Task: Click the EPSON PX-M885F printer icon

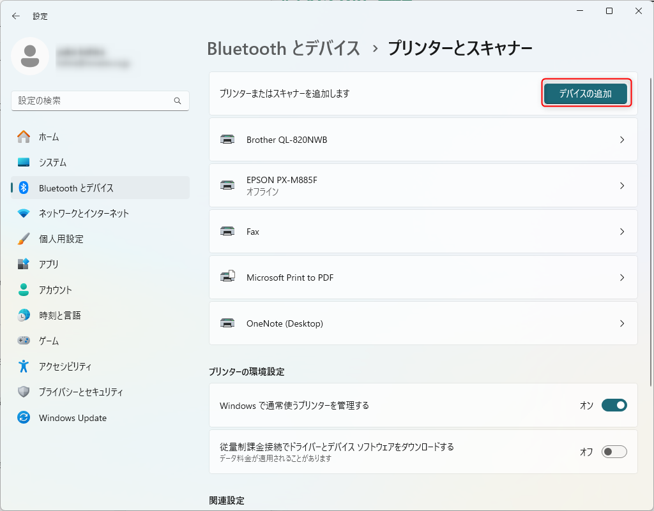Action: tap(227, 186)
